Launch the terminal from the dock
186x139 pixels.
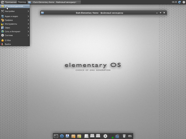(56, 136)
